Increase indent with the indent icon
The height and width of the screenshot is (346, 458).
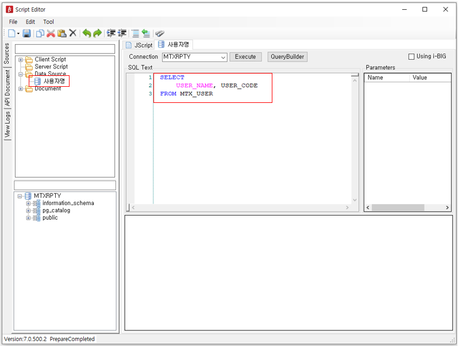111,33
